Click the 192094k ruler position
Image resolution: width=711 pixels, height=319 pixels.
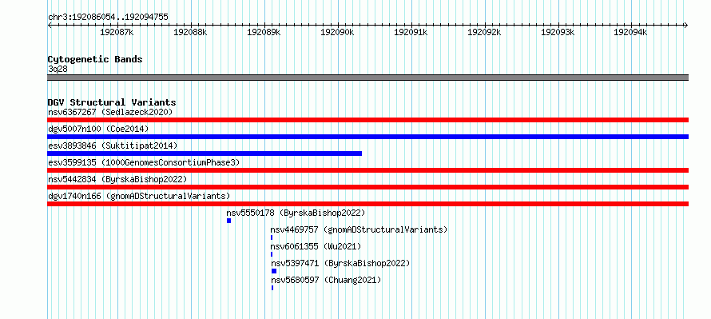click(631, 32)
